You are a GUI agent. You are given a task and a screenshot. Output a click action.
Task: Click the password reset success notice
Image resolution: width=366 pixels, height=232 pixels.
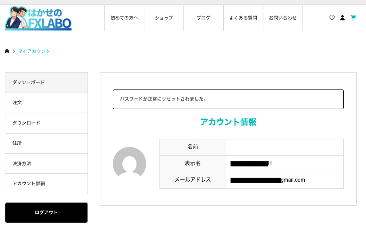point(228,99)
